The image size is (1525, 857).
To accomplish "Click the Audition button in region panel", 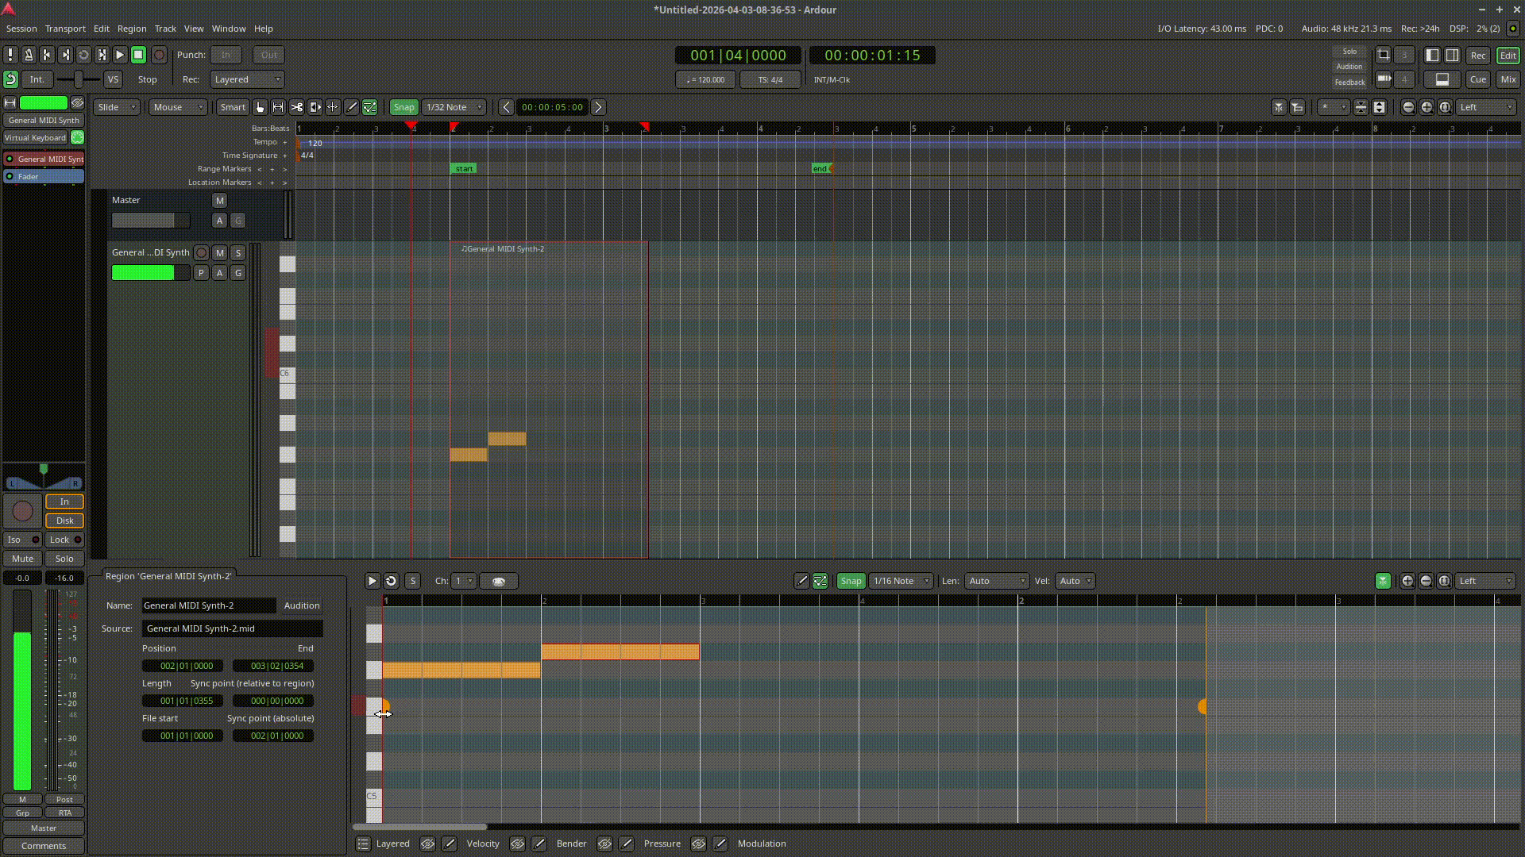I will pyautogui.click(x=302, y=605).
